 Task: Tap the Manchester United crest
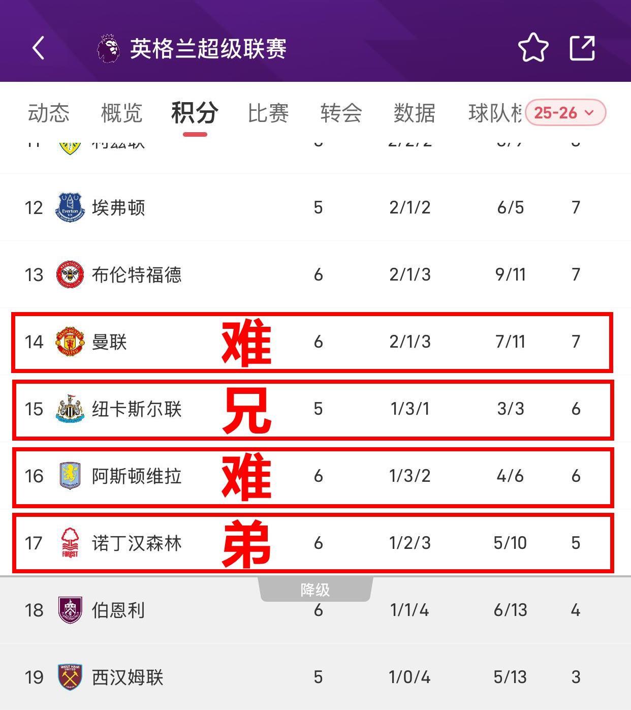[70, 342]
